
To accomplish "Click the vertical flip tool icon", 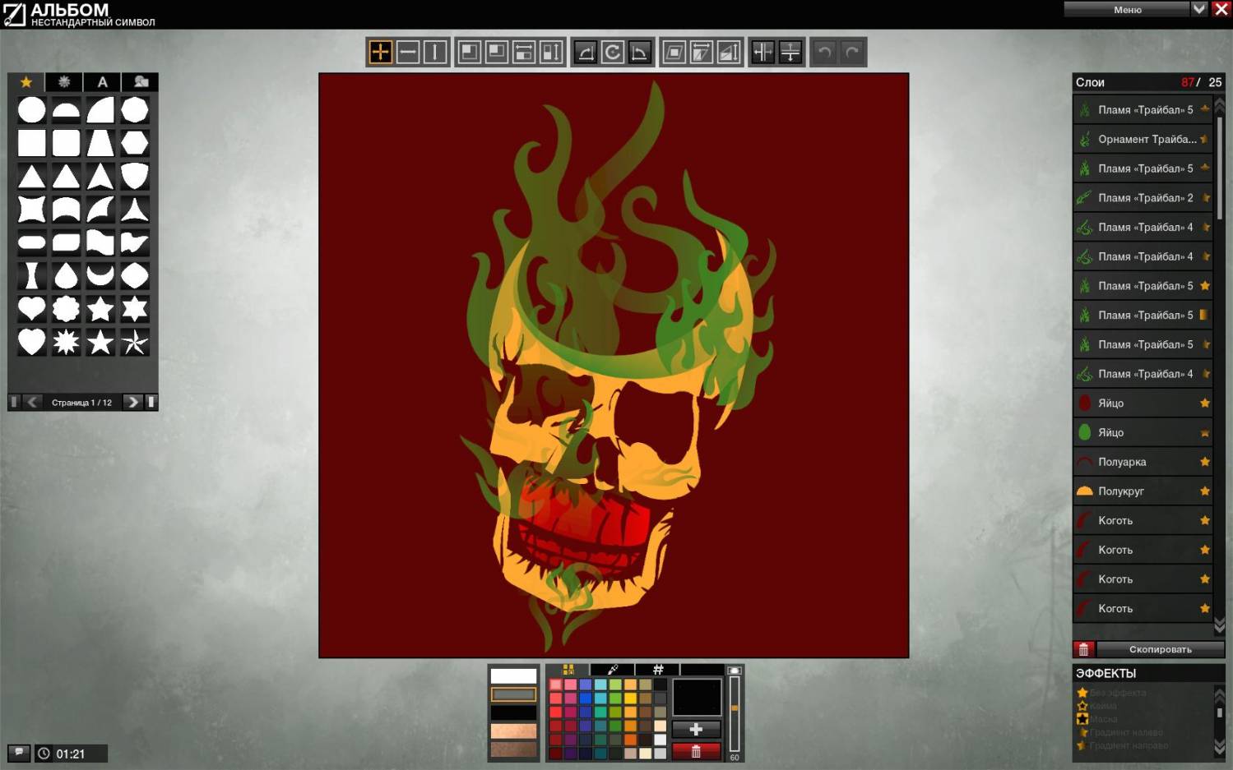I will (x=790, y=53).
